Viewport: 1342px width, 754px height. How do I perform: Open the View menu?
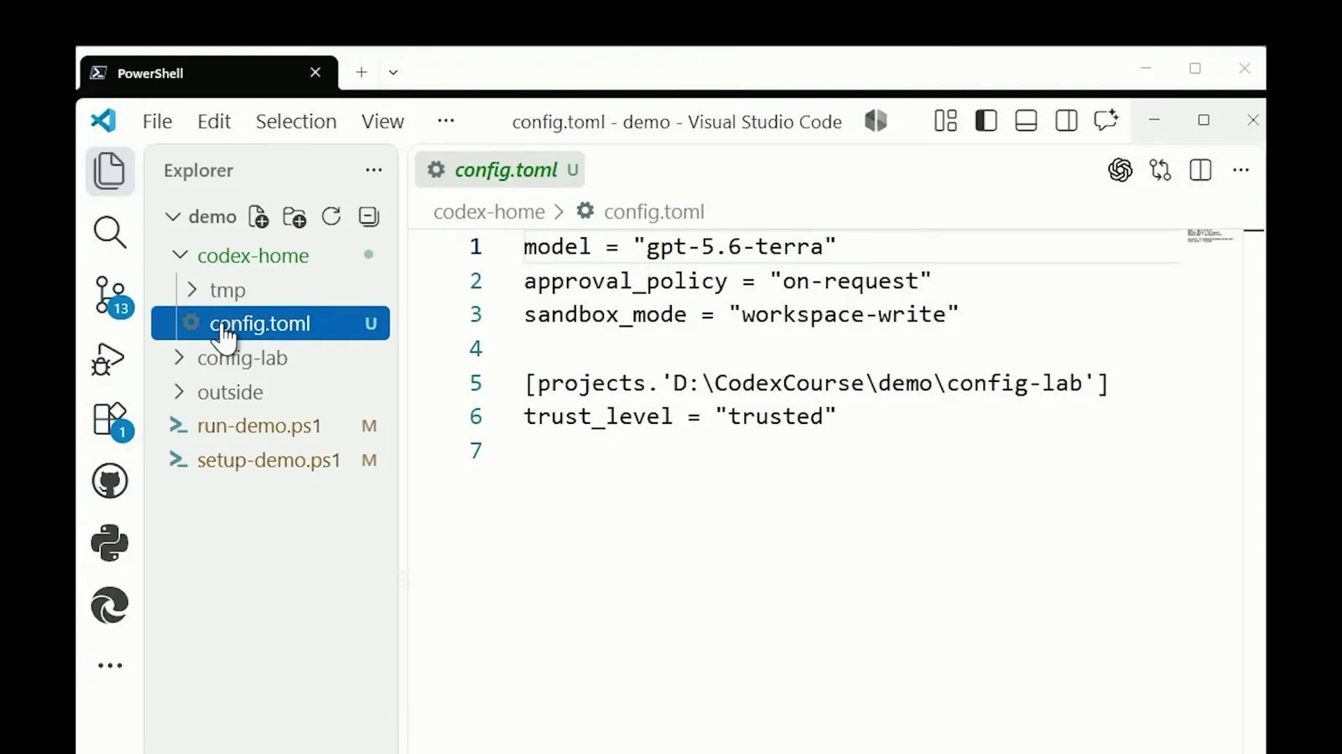pyautogui.click(x=382, y=121)
